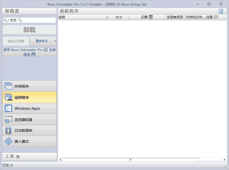
Task: Click the crossed-tools icon in the install link
Action: 46,50
